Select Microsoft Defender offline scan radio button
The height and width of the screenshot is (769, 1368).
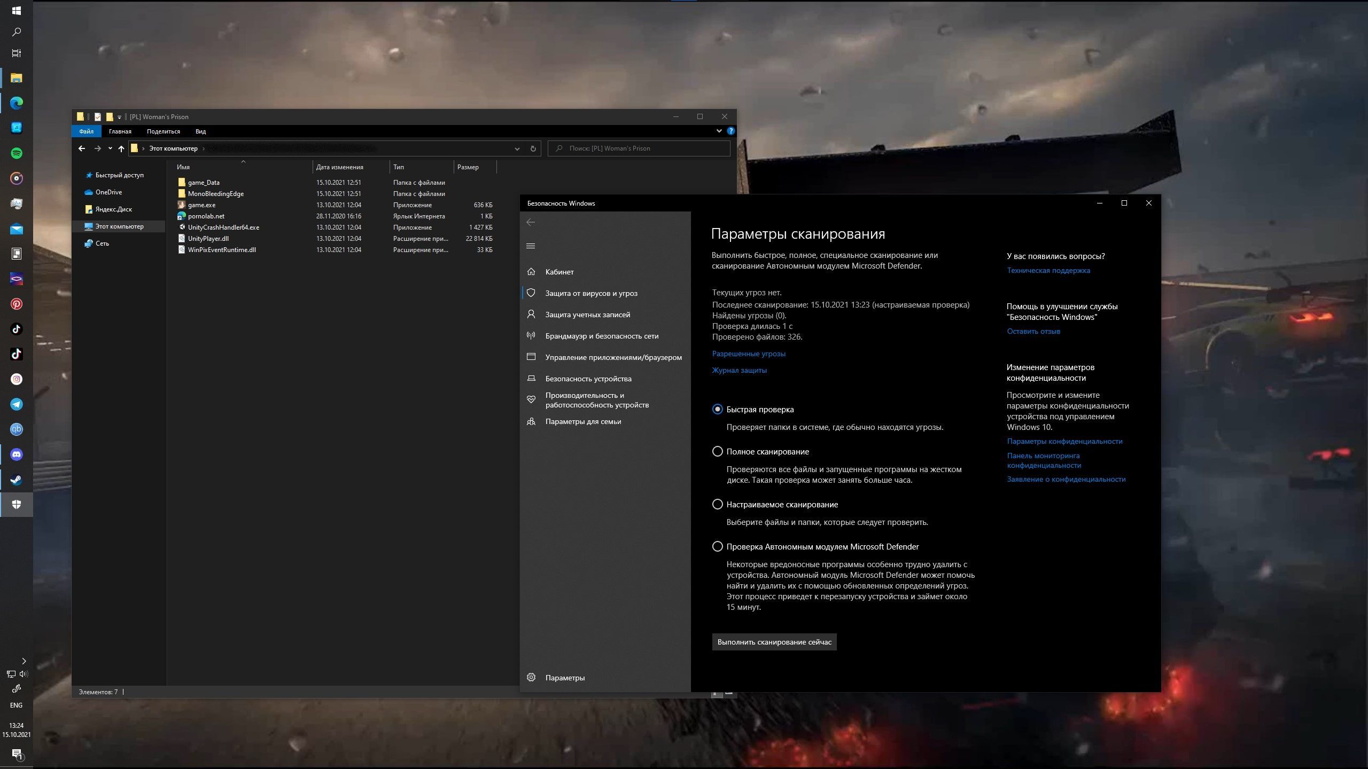pos(717,546)
